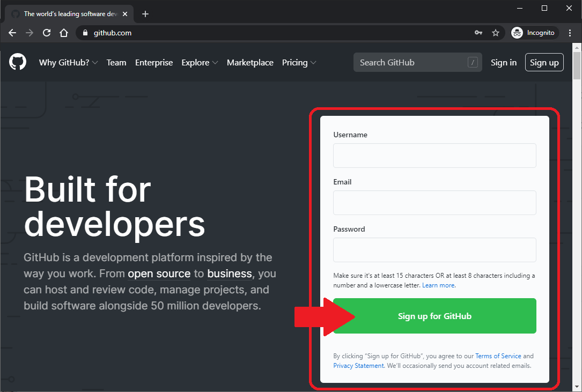The width and height of the screenshot is (582, 392).
Task: Click the padlock icon in the address bar
Action: 85,32
